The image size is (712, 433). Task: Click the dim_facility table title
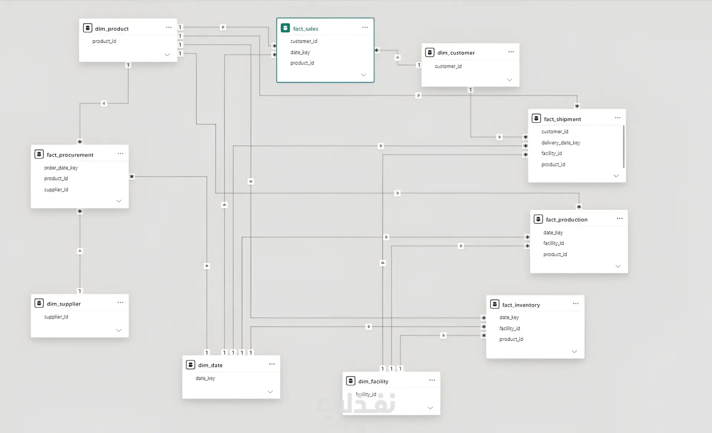pos(373,381)
